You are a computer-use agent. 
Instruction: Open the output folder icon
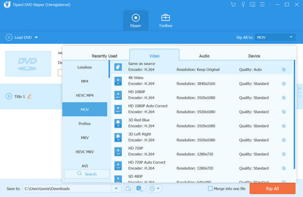(x=128, y=188)
